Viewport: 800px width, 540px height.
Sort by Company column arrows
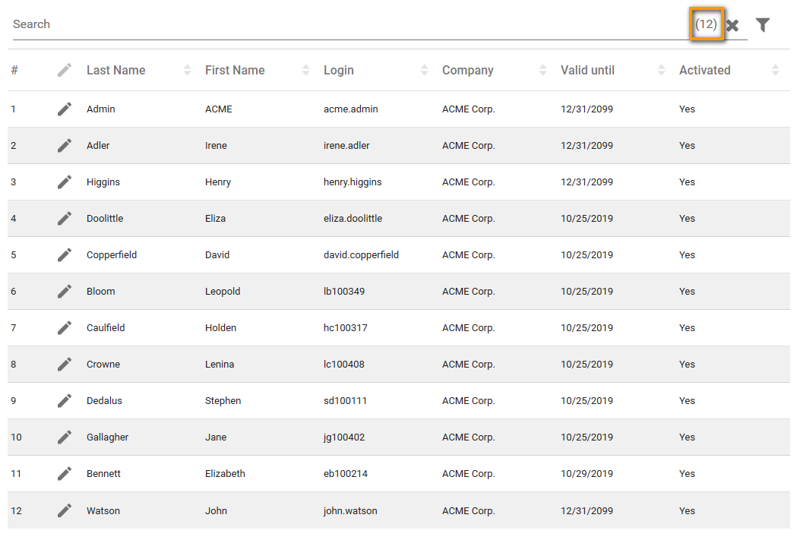pyautogui.click(x=543, y=71)
